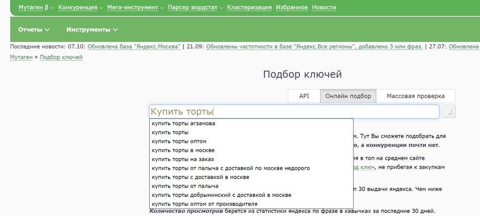Pick suggestion купить торты от палыча

[251, 186]
